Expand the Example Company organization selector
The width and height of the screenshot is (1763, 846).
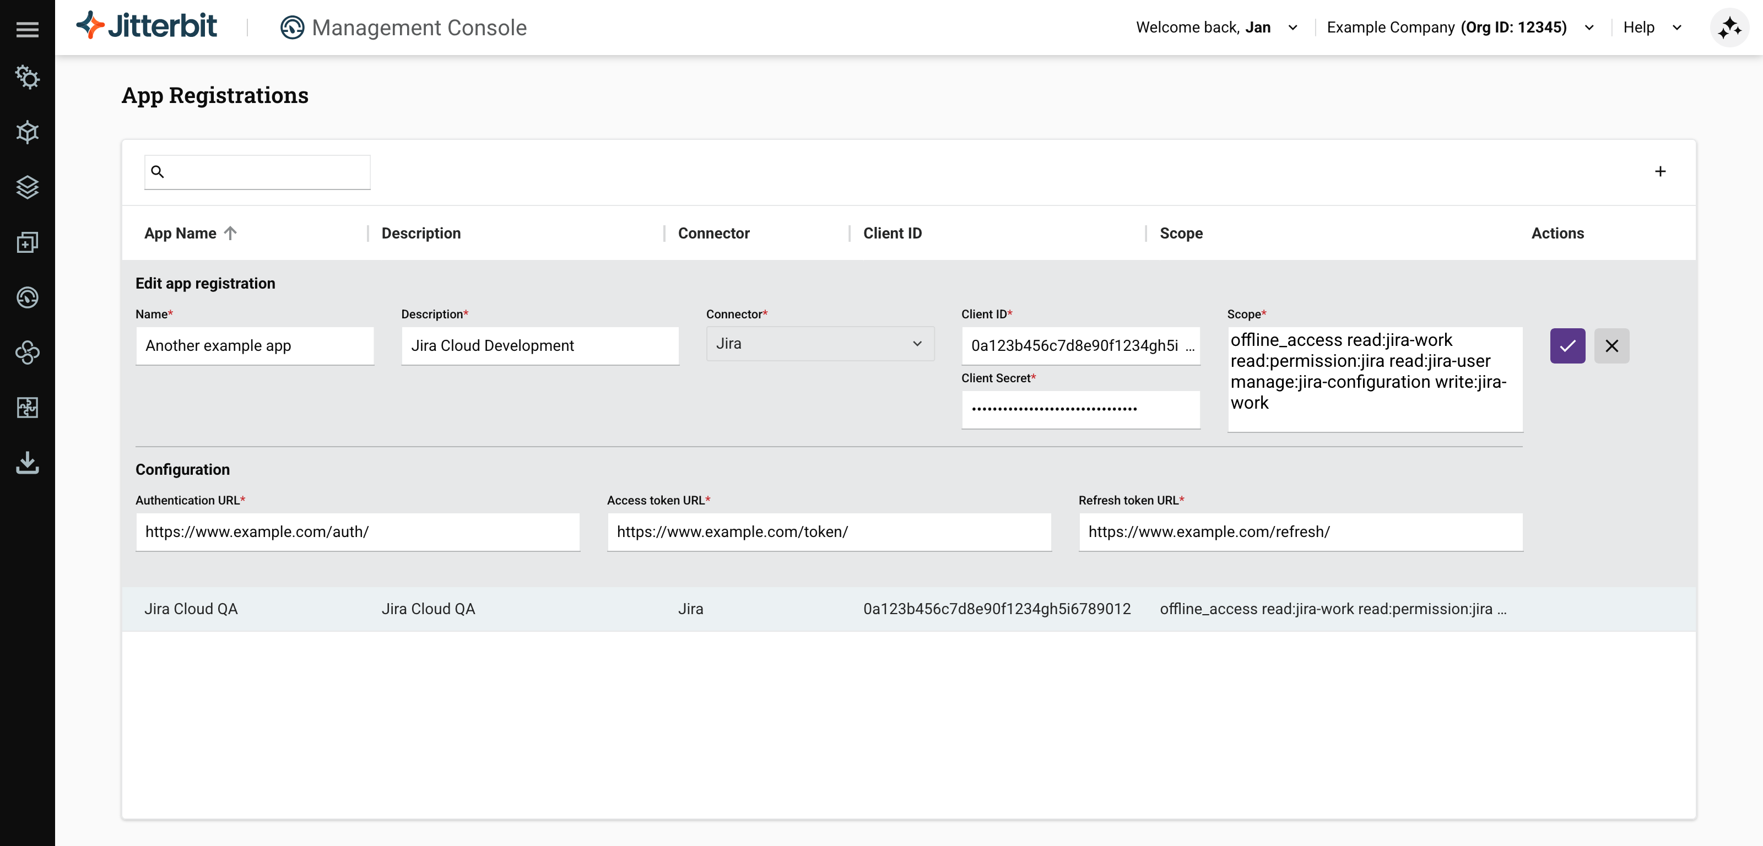(x=1459, y=28)
